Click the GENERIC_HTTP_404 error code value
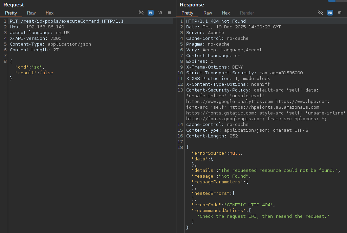 (248, 205)
